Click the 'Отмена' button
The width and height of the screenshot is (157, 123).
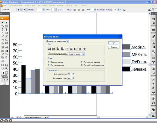pyautogui.click(x=114, y=47)
